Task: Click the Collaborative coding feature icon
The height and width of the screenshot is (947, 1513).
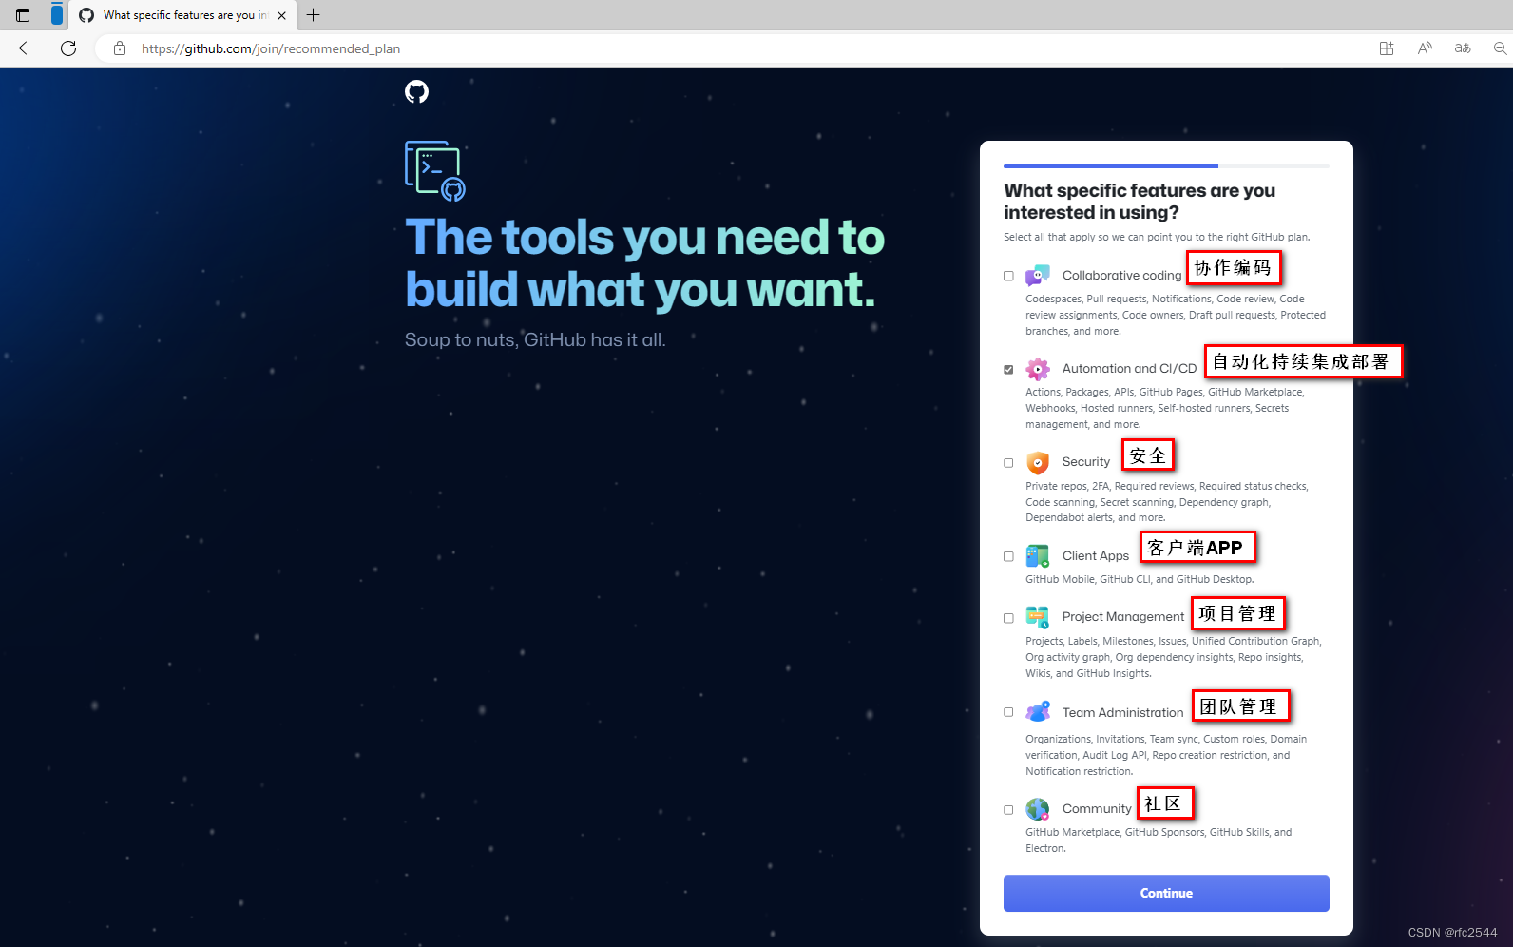Action: pyautogui.click(x=1038, y=276)
